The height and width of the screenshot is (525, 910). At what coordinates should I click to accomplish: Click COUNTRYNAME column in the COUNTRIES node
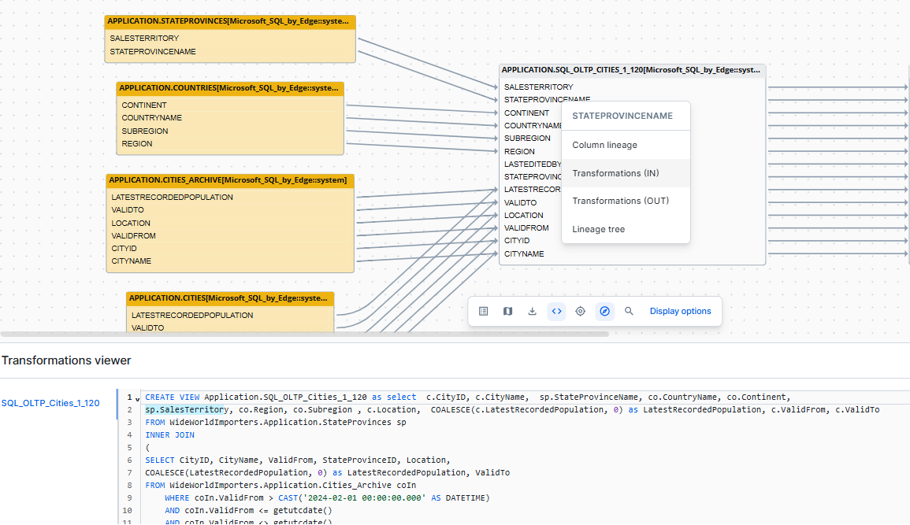pyautogui.click(x=151, y=118)
